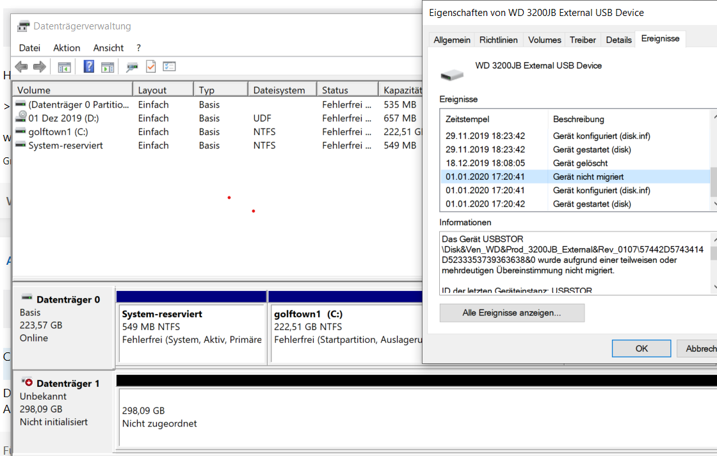Sort by the Volume column header
Viewport: 717px width, 456px height.
[x=73, y=90]
